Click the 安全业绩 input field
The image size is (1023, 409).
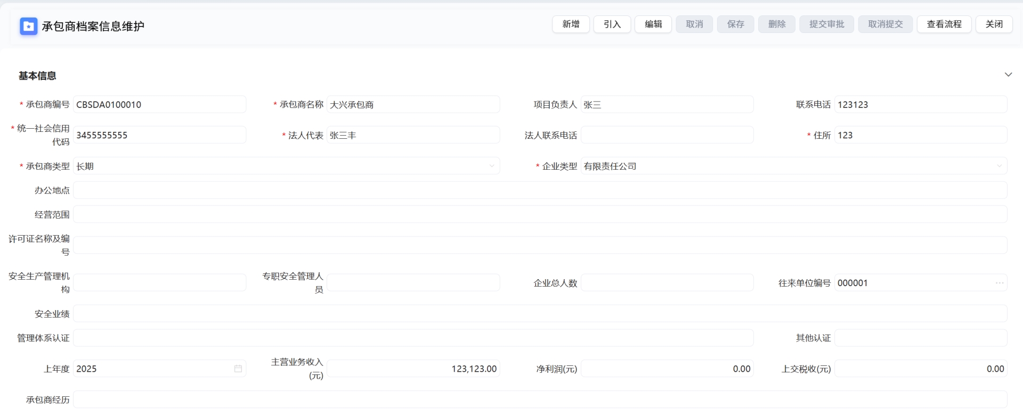point(540,314)
